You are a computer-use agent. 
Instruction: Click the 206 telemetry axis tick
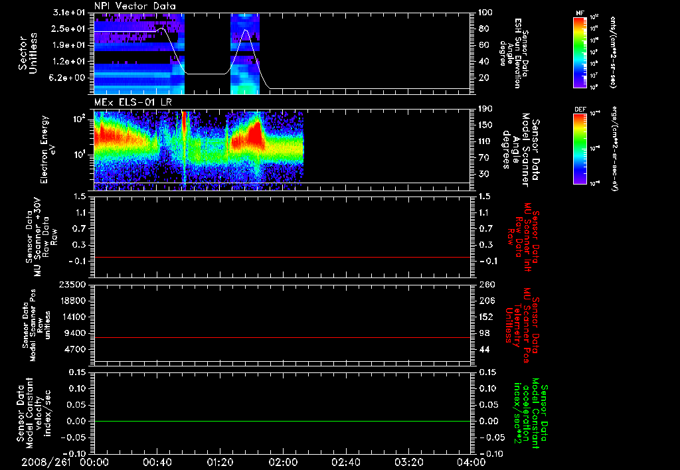[x=485, y=301]
